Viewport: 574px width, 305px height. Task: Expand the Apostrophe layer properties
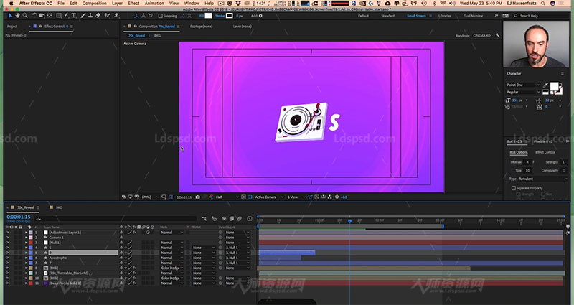(26, 258)
